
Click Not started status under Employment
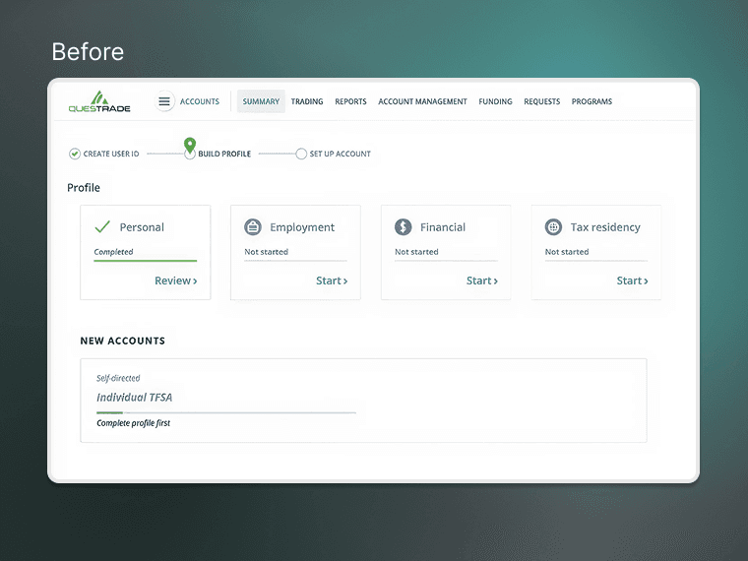point(266,252)
